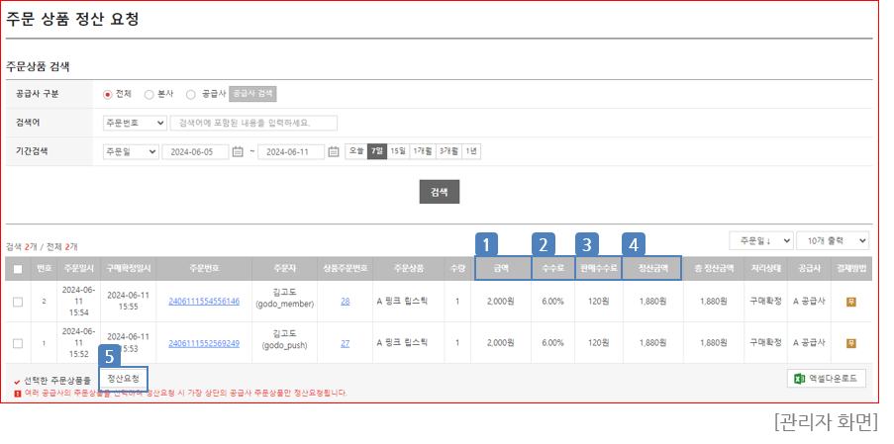This screenshot has height=444, width=894.
Task: Expand the 주문번호 search type dropdown
Action: pos(133,123)
